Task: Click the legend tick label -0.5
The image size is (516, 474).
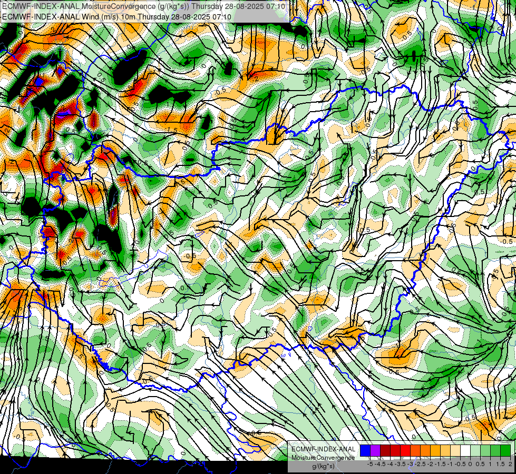Action: pyautogui.click(x=460, y=464)
